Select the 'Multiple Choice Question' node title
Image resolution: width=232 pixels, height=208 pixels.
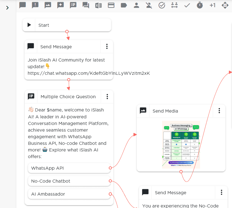(68, 97)
